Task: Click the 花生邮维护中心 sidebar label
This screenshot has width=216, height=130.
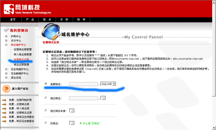Action: point(20,74)
